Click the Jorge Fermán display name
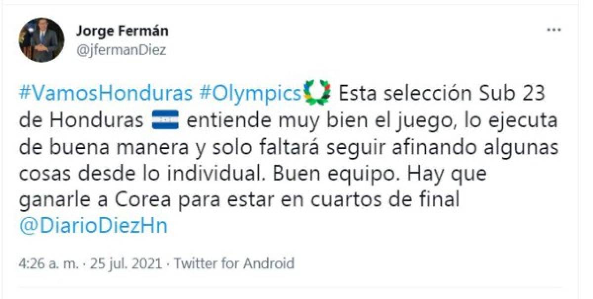The width and height of the screenshot is (593, 299). (122, 31)
